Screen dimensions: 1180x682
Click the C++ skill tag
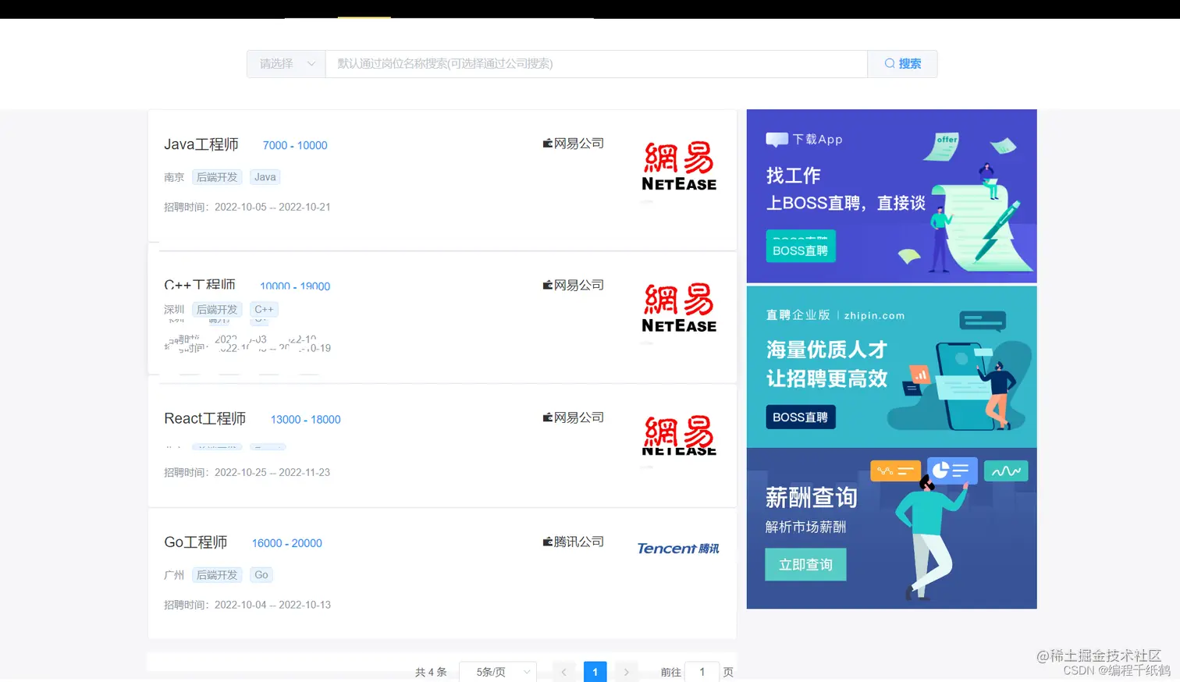click(264, 310)
